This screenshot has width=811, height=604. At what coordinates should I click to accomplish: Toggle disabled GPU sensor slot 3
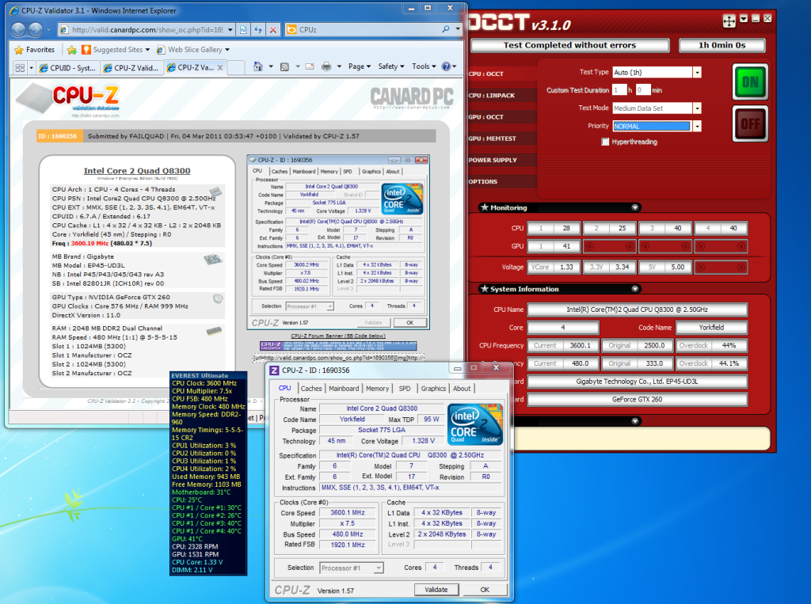(665, 246)
